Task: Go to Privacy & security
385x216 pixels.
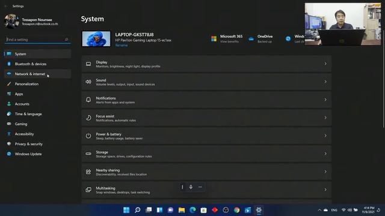Action: pyautogui.click(x=37, y=144)
